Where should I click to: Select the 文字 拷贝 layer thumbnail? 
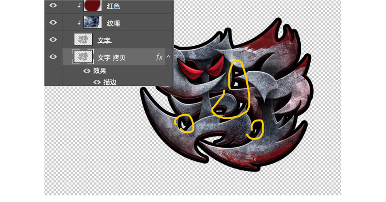(x=83, y=57)
